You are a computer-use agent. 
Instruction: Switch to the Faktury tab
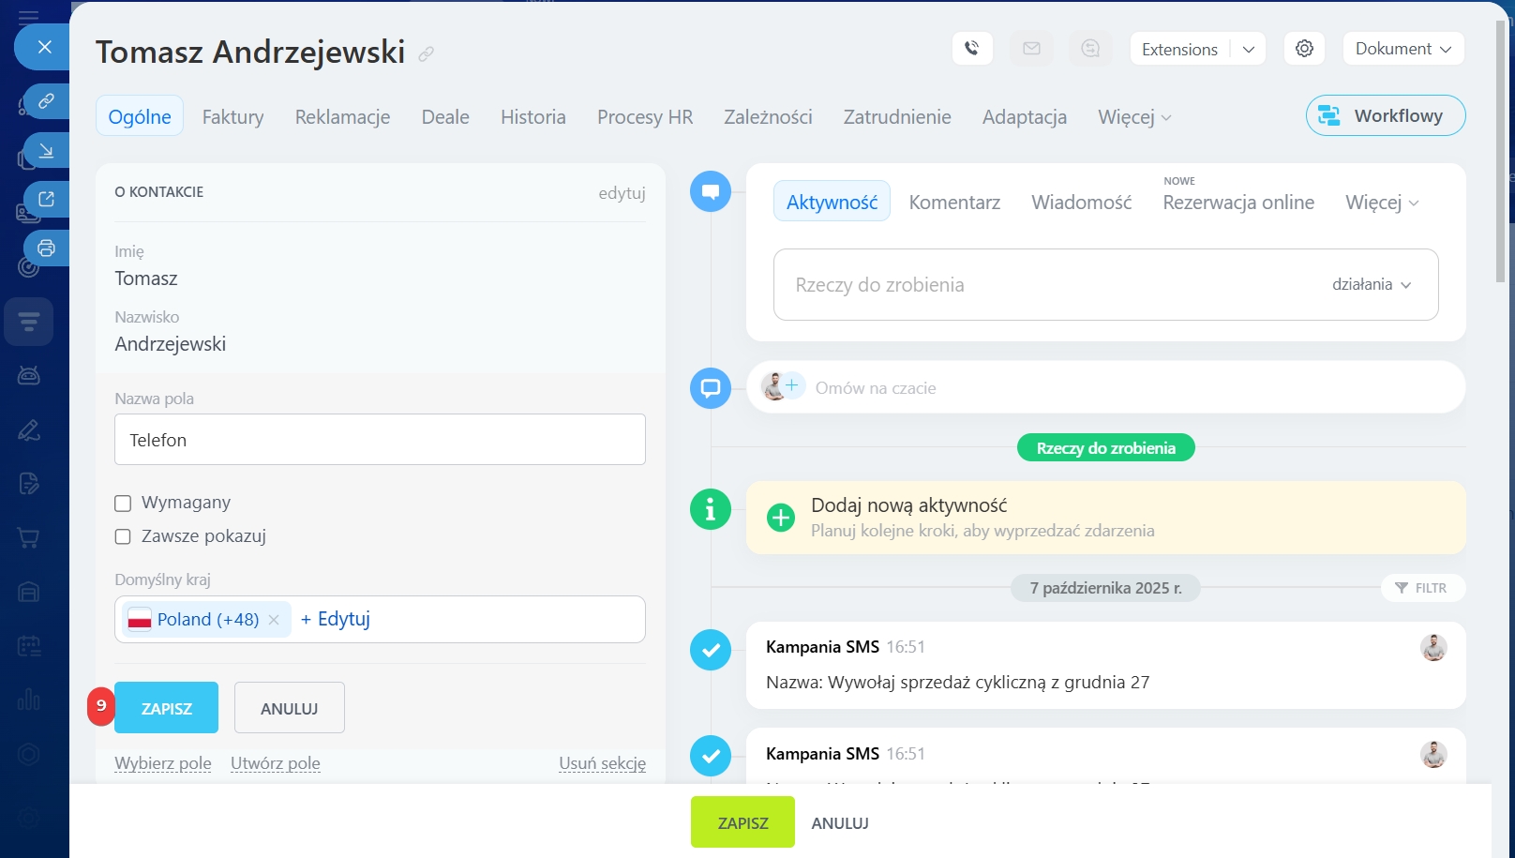click(x=232, y=117)
